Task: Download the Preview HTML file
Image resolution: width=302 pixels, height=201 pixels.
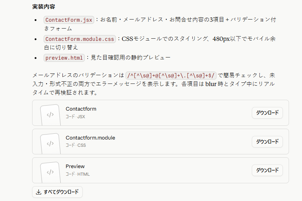Action: pyautogui.click(x=267, y=170)
